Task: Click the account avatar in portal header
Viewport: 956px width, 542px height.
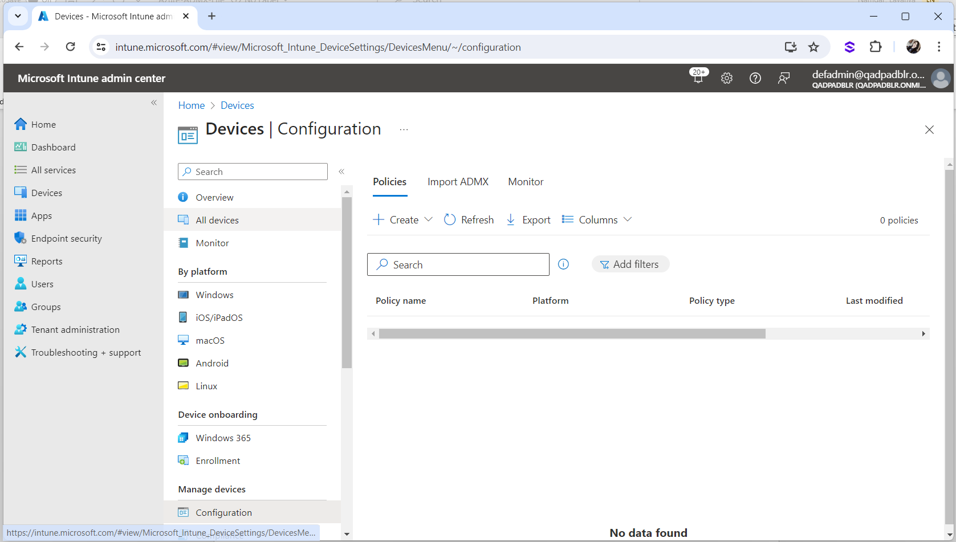Action: [941, 78]
